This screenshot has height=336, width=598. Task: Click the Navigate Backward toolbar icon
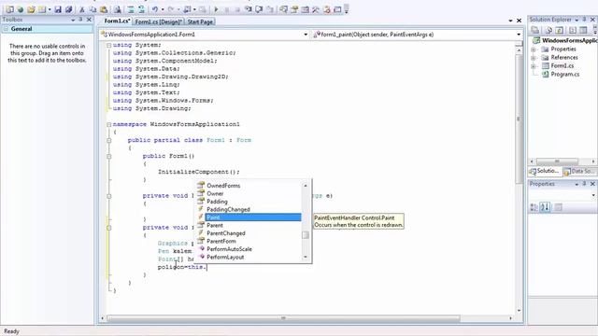pos(187,9)
